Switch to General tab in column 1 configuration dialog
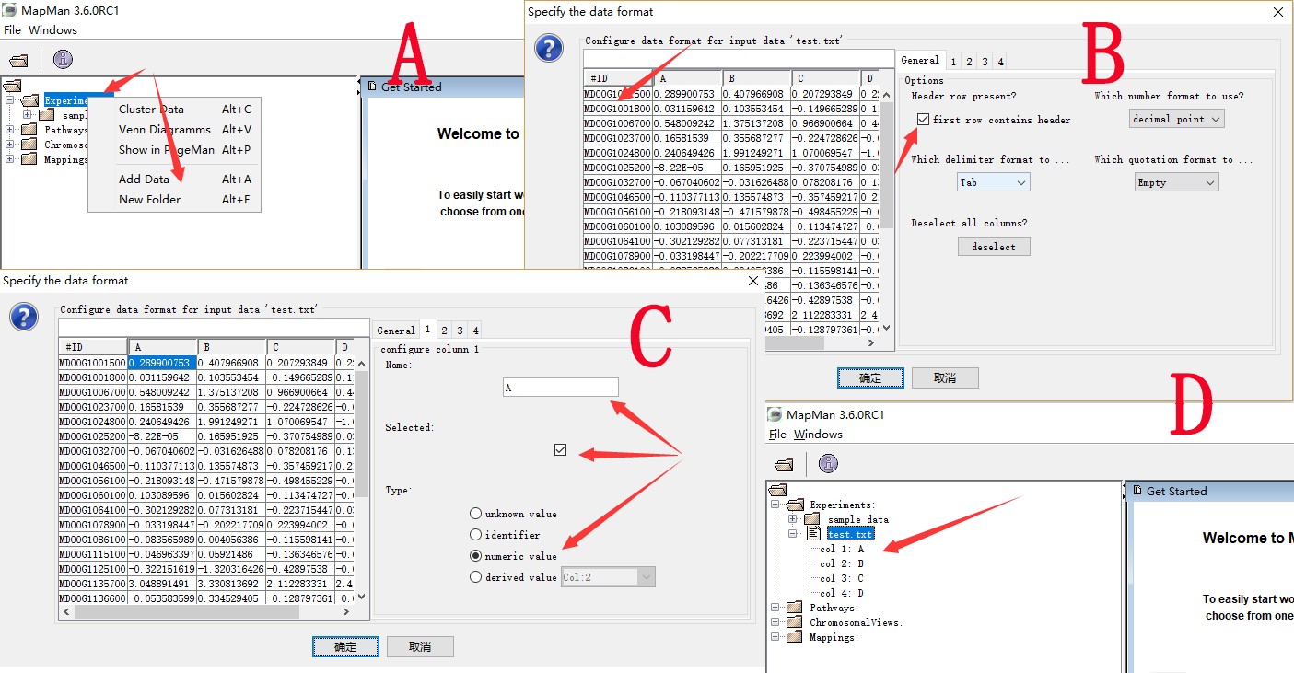This screenshot has width=1294, height=673. 396,330
